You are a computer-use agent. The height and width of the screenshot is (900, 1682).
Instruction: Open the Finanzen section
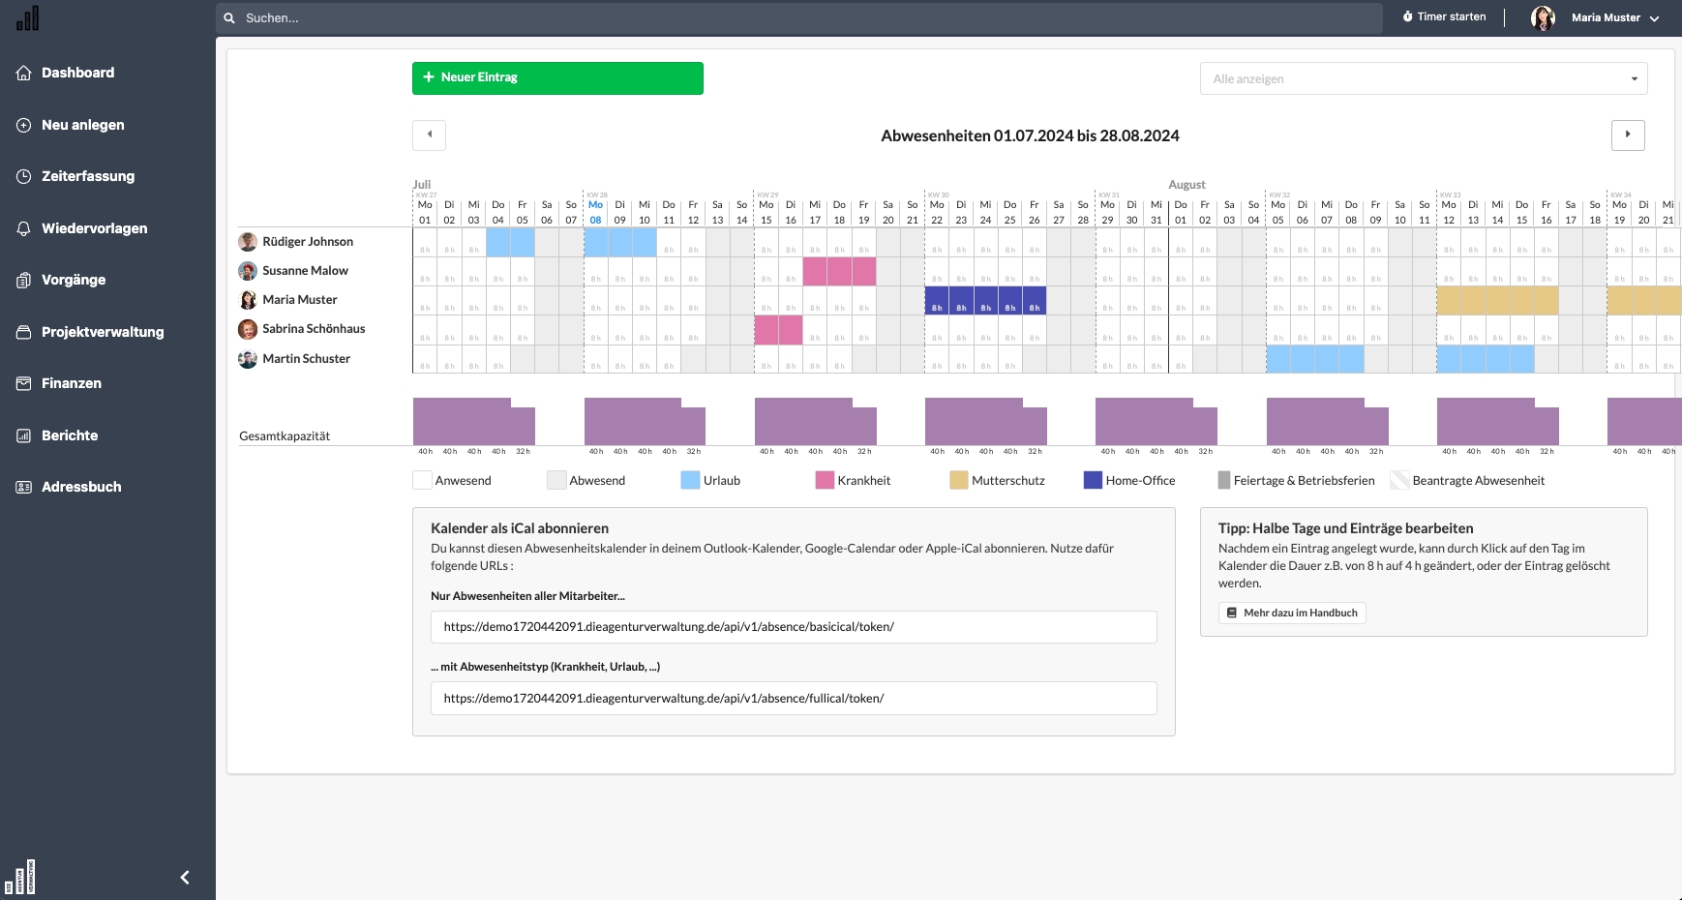coord(72,383)
